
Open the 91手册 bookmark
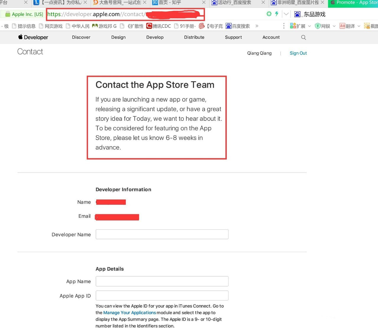185,26
